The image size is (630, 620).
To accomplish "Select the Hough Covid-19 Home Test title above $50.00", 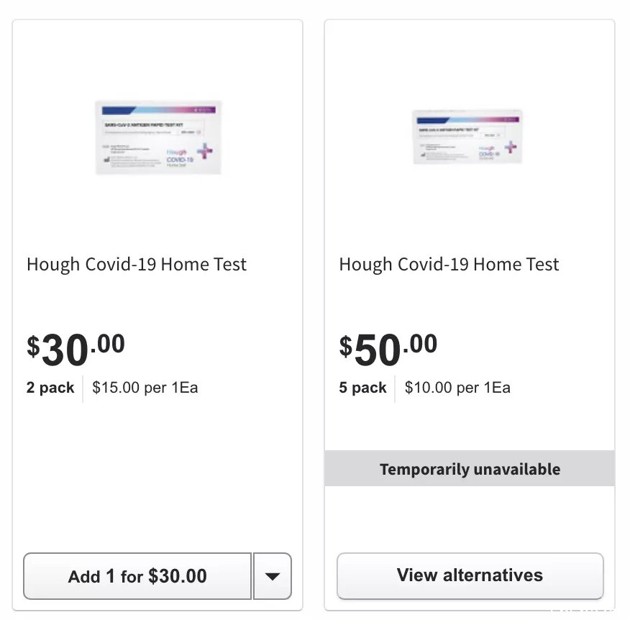I will click(x=449, y=265).
